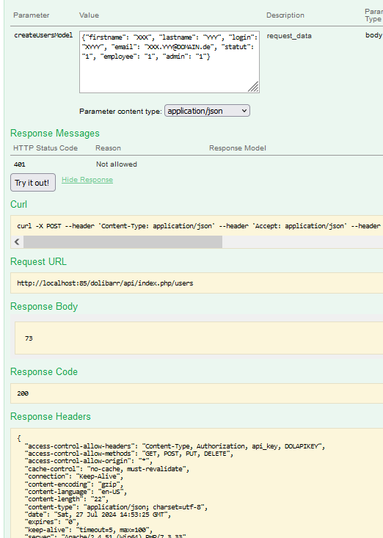This screenshot has height=538, width=383.
Task: Click the connection Keep-Alive header line
Action: tap(74, 476)
